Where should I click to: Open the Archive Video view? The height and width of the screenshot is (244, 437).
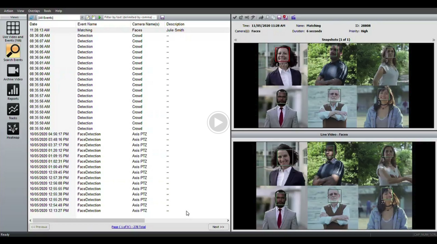(x=13, y=72)
